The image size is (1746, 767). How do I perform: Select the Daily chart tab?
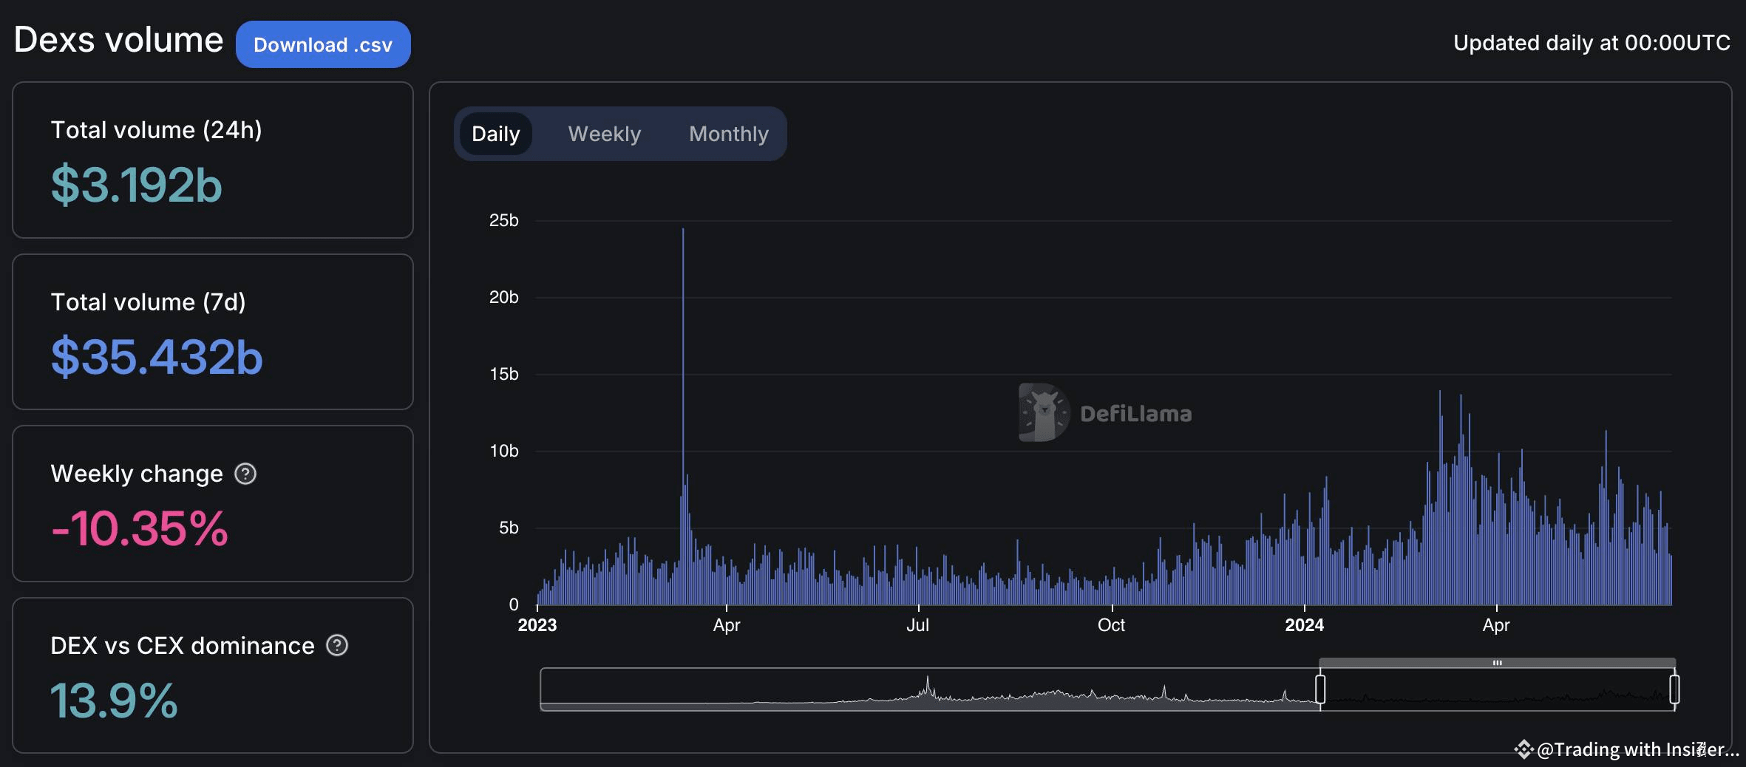pyautogui.click(x=495, y=134)
